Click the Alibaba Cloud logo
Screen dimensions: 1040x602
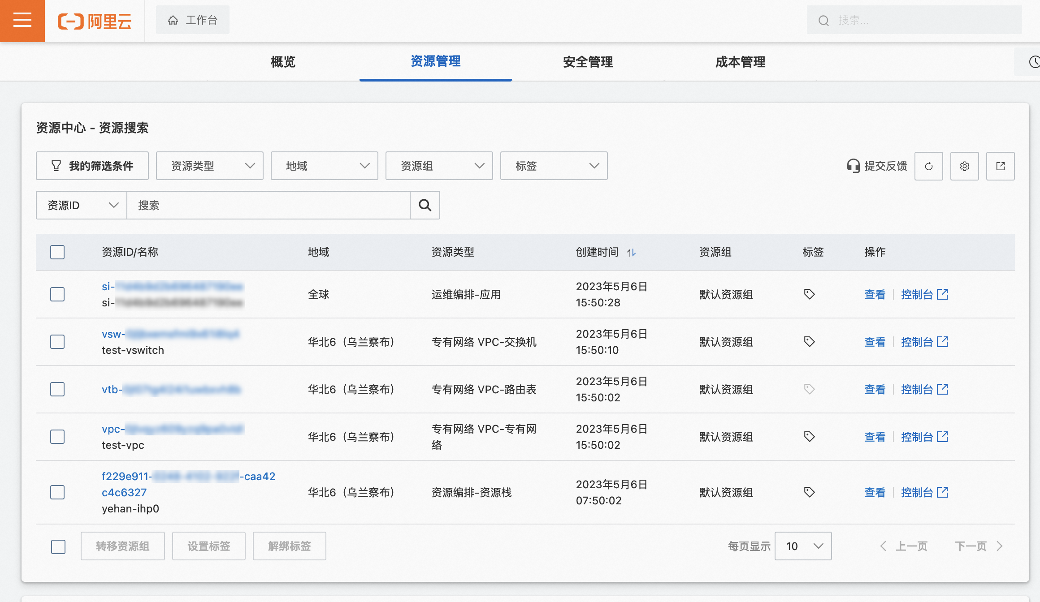click(x=95, y=21)
